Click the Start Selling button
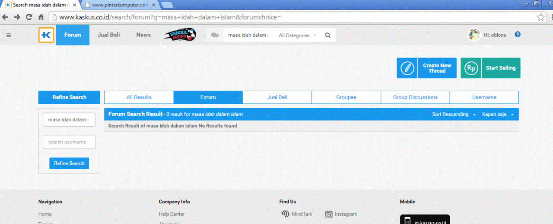 pos(490,68)
